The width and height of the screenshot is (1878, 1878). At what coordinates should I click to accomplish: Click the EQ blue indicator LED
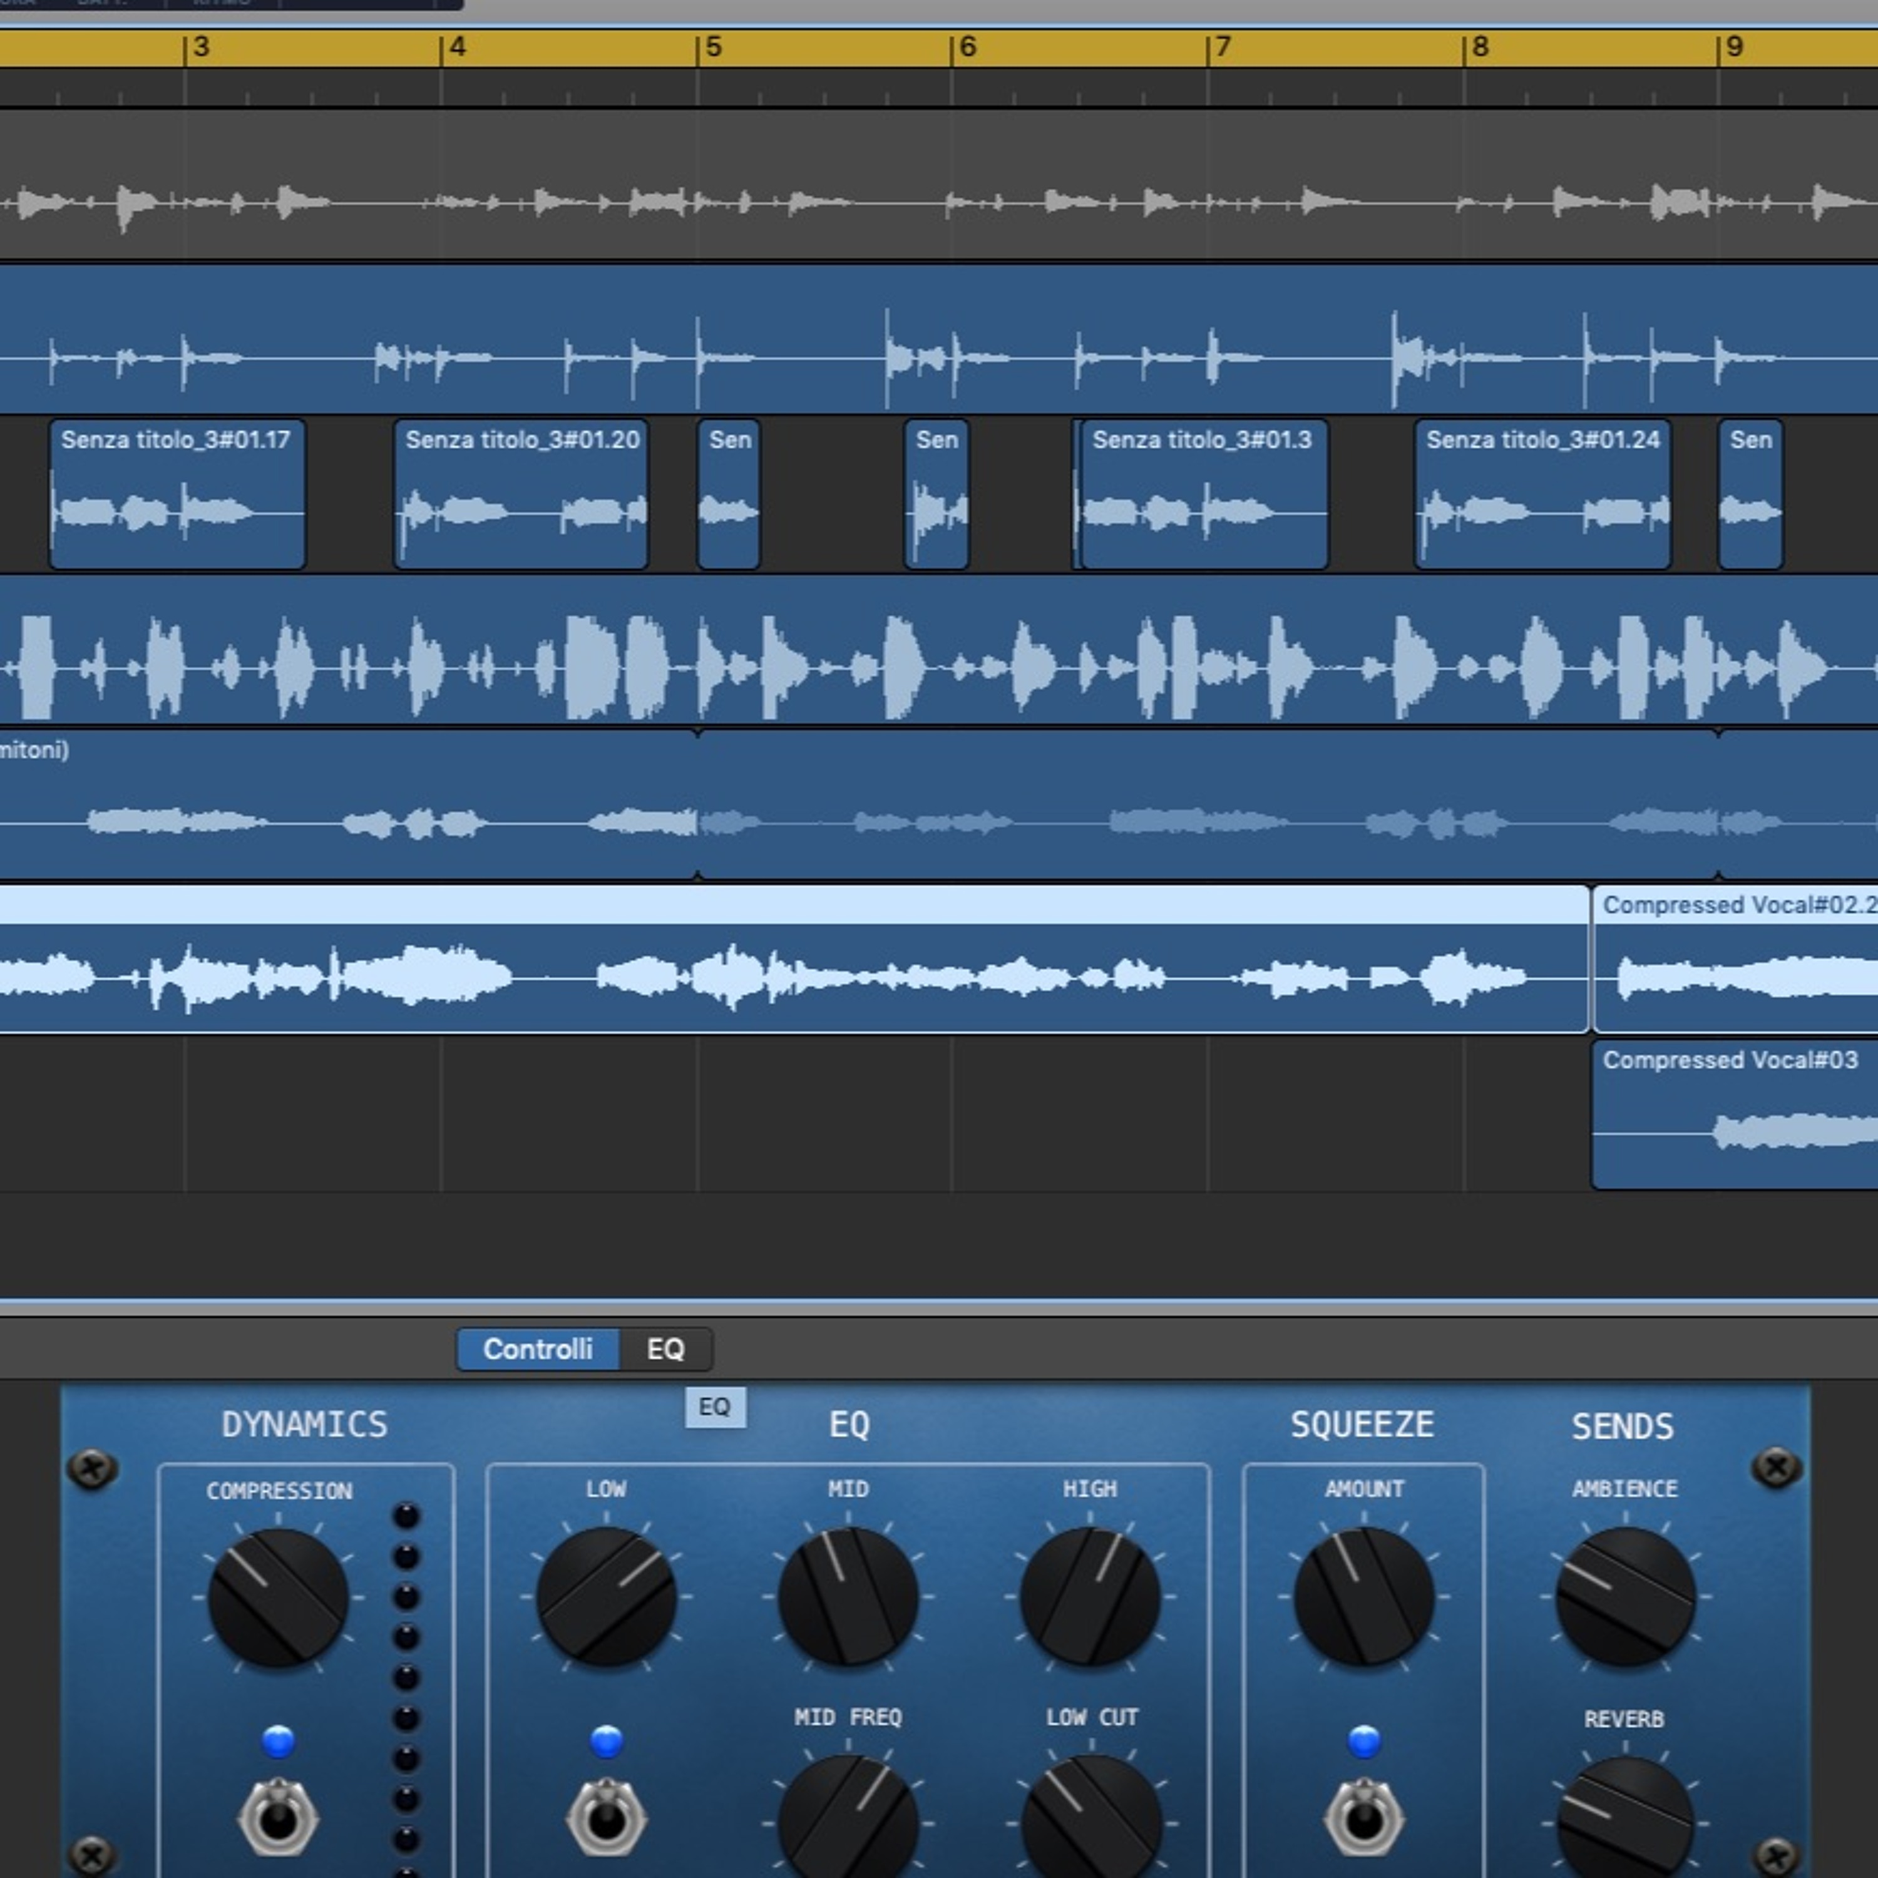pos(605,1741)
